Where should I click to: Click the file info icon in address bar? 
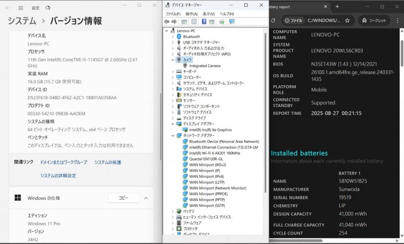[x=287, y=20]
